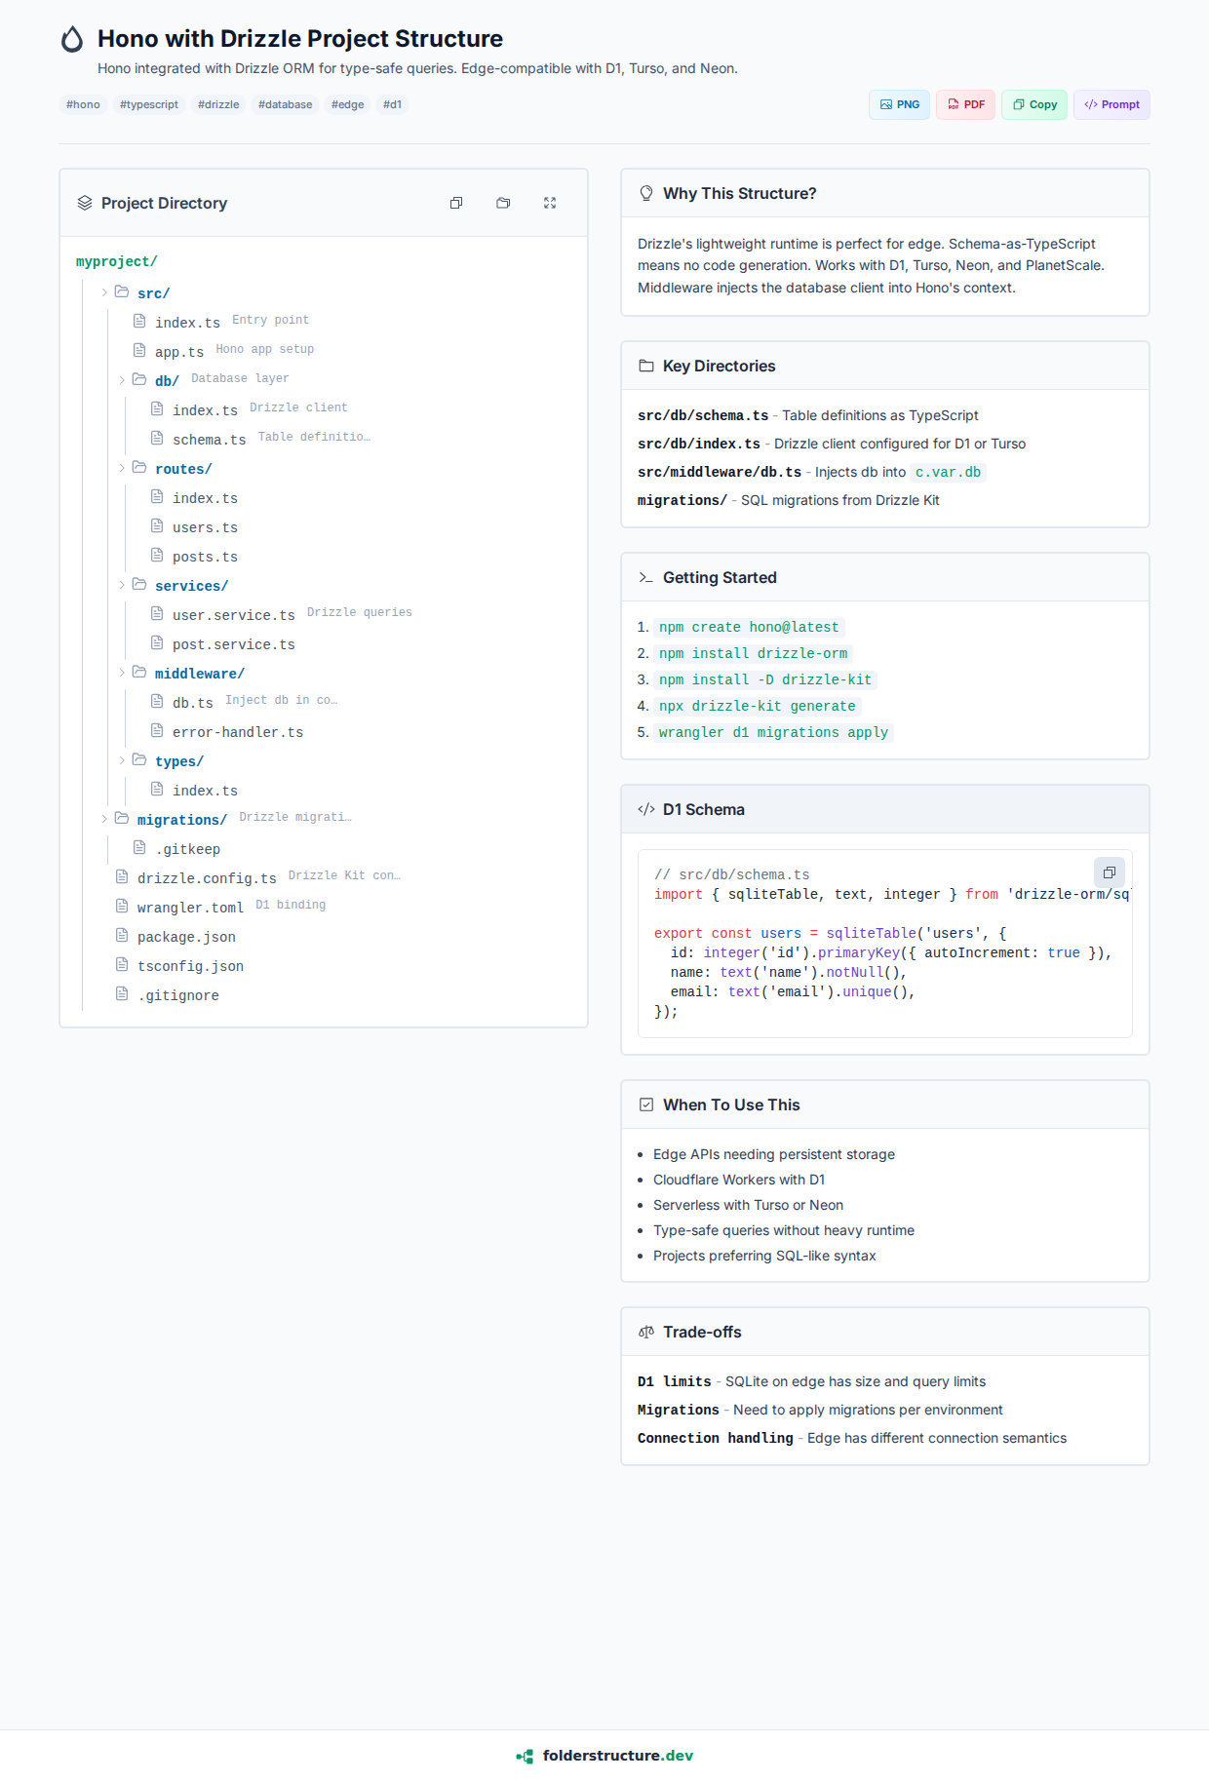
Task: Click the fullscreen expand icon in Project Directory
Action: [550, 203]
